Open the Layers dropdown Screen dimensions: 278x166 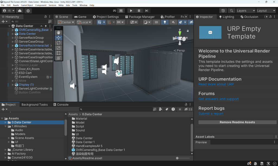246,11
